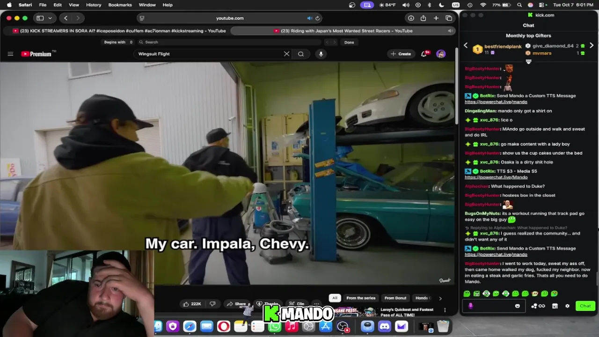599x337 pixels.
Task: Open first powerchat.live/mando link in chat
Action: click(x=496, y=102)
